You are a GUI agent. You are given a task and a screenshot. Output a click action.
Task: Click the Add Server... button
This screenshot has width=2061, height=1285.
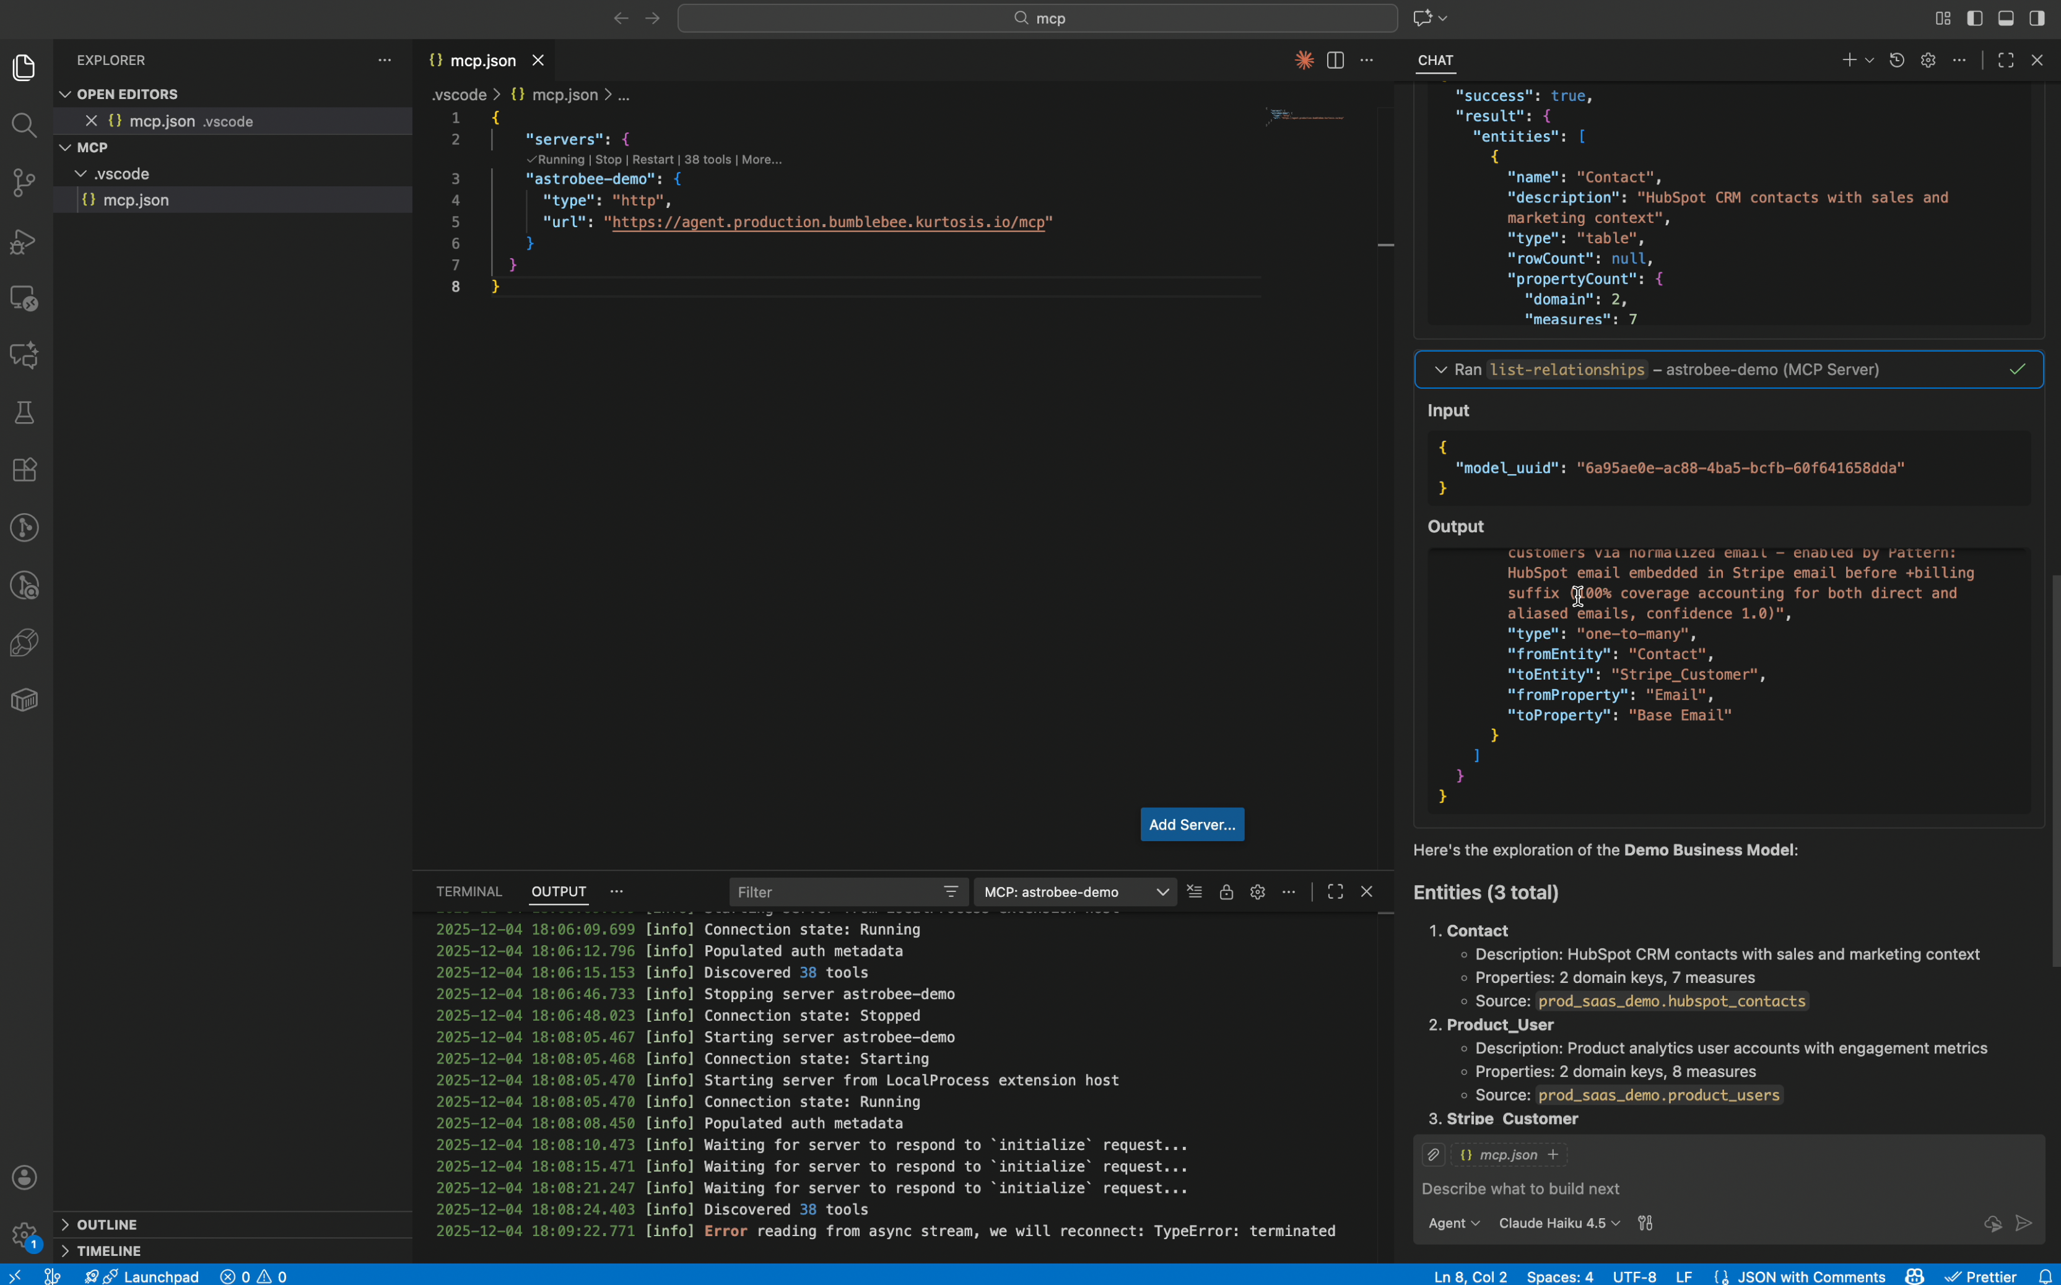pyautogui.click(x=1191, y=824)
